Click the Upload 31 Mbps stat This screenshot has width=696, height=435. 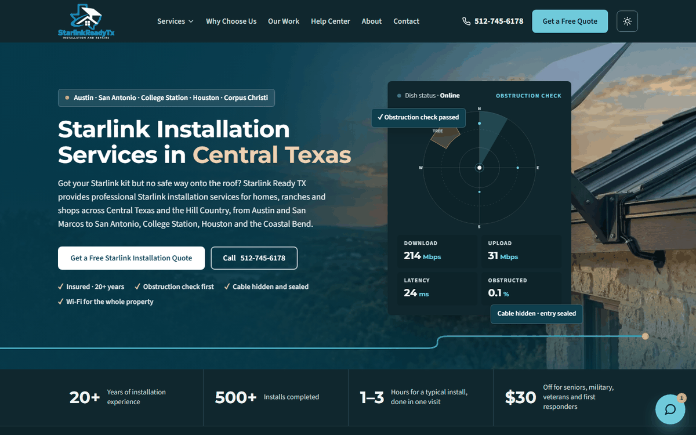(x=521, y=251)
